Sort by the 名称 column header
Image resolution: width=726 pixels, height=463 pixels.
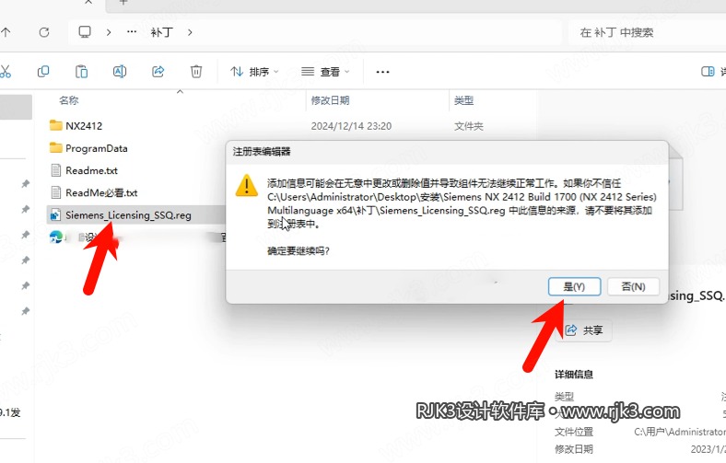69,100
